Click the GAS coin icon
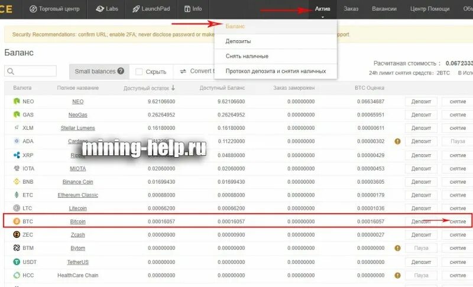This screenshot has height=287, width=473. [x=17, y=115]
